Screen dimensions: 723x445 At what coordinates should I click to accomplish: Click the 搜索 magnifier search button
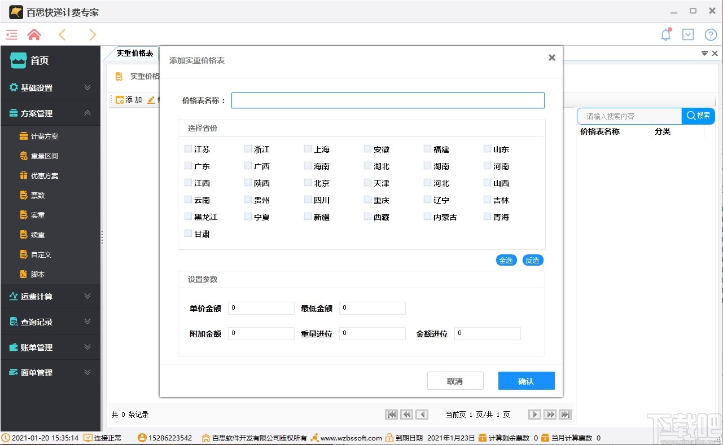pos(698,116)
